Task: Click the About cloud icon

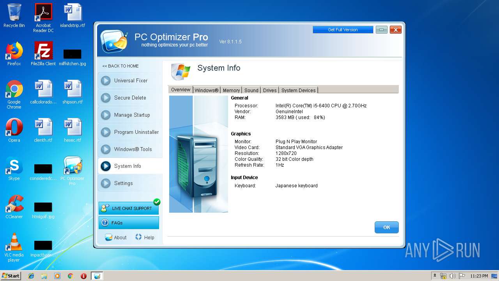Action: tap(108, 237)
